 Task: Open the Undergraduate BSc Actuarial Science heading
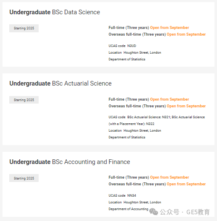tap(60, 83)
